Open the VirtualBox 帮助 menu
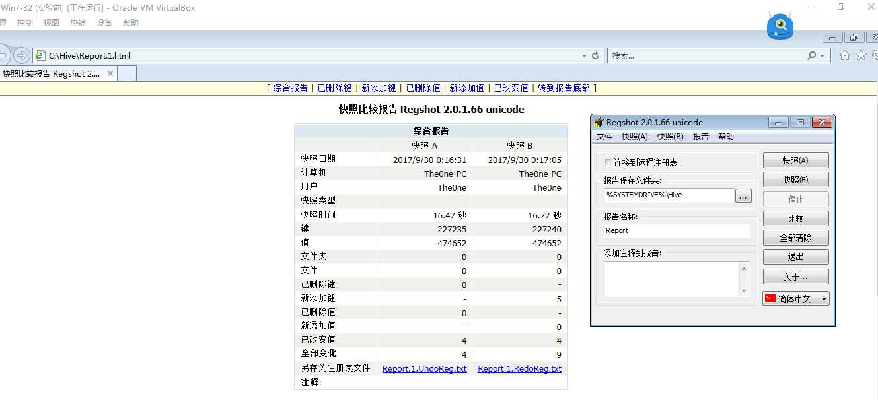Screen dimensions: 878x400 point(130,22)
